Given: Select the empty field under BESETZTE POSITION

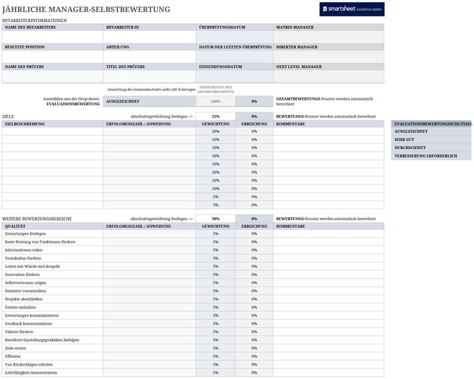Looking at the screenshot, I should pyautogui.click(x=53, y=57).
